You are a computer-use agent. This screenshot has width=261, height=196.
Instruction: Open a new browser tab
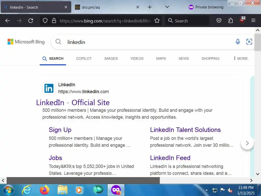[150, 7]
